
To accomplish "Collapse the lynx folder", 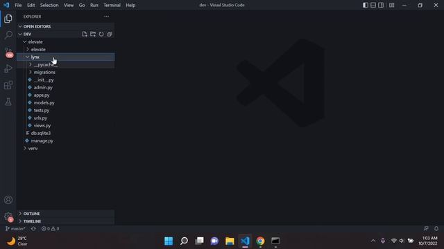I will click(65, 57).
